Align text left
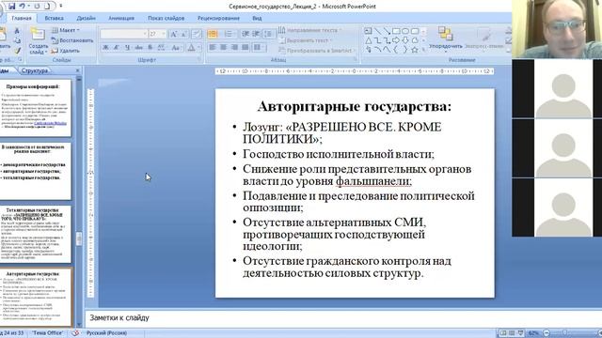 click(x=213, y=48)
